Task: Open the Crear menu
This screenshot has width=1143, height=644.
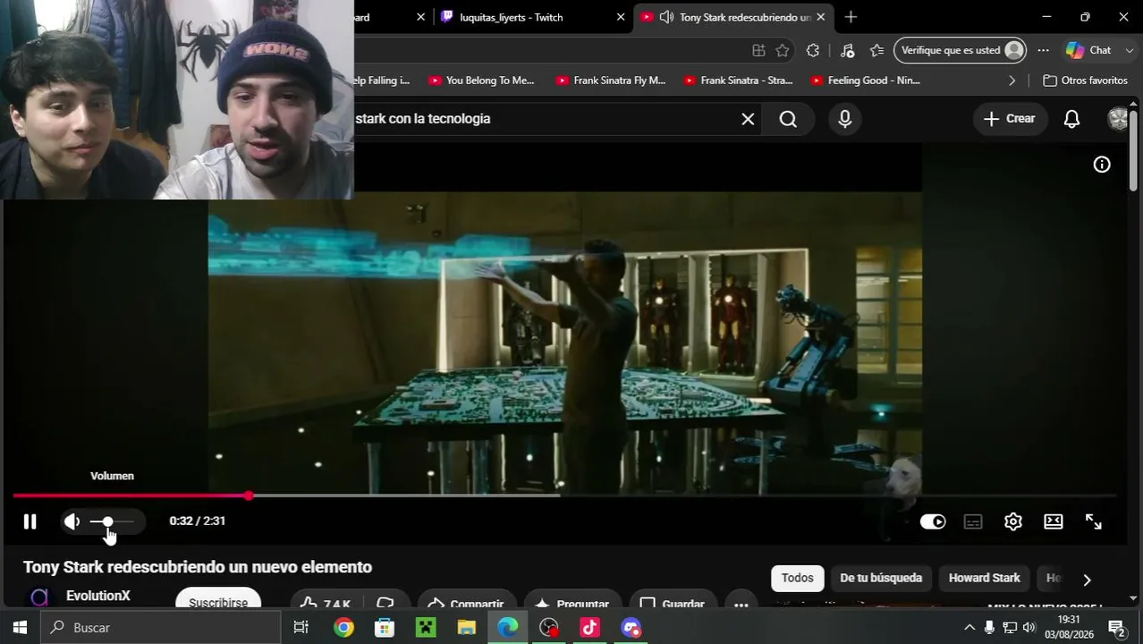Action: point(1010,119)
